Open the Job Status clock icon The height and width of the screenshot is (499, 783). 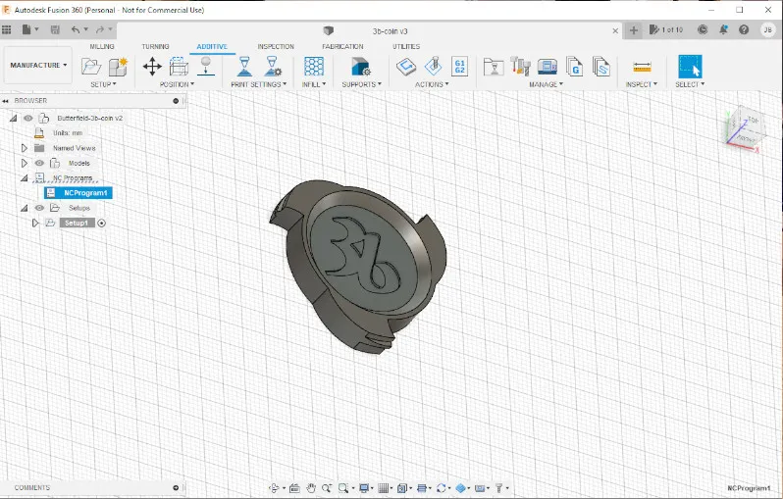[x=703, y=30]
